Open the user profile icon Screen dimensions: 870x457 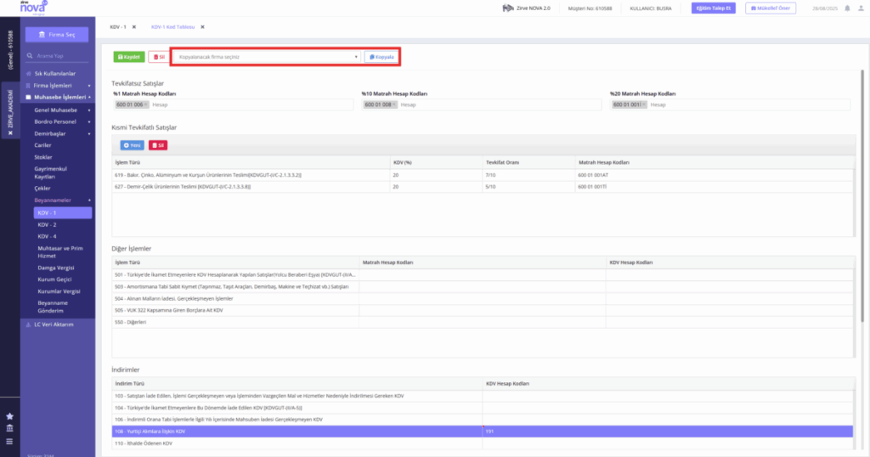tap(862, 8)
